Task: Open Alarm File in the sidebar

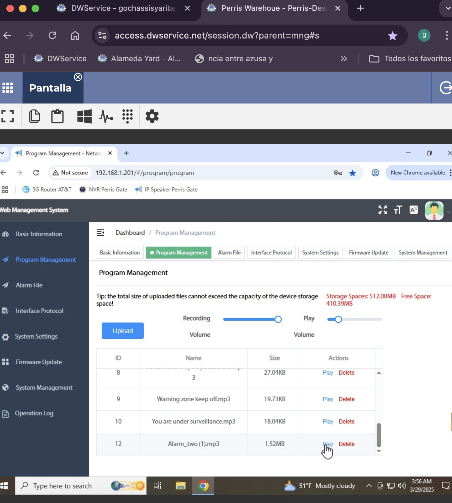Action: click(29, 285)
